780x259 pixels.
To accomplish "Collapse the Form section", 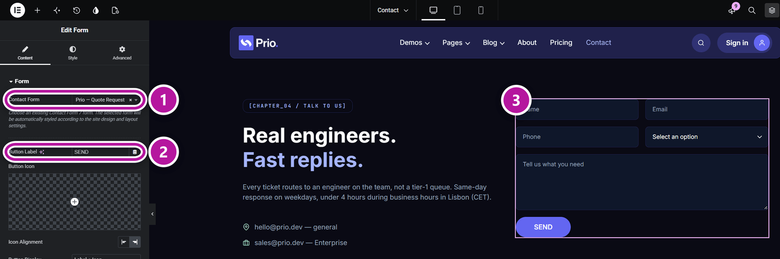I will pyautogui.click(x=19, y=81).
